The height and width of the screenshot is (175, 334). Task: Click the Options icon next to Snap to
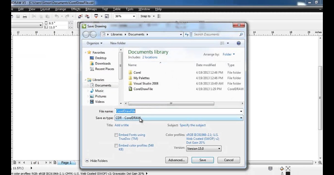coord(159,16)
